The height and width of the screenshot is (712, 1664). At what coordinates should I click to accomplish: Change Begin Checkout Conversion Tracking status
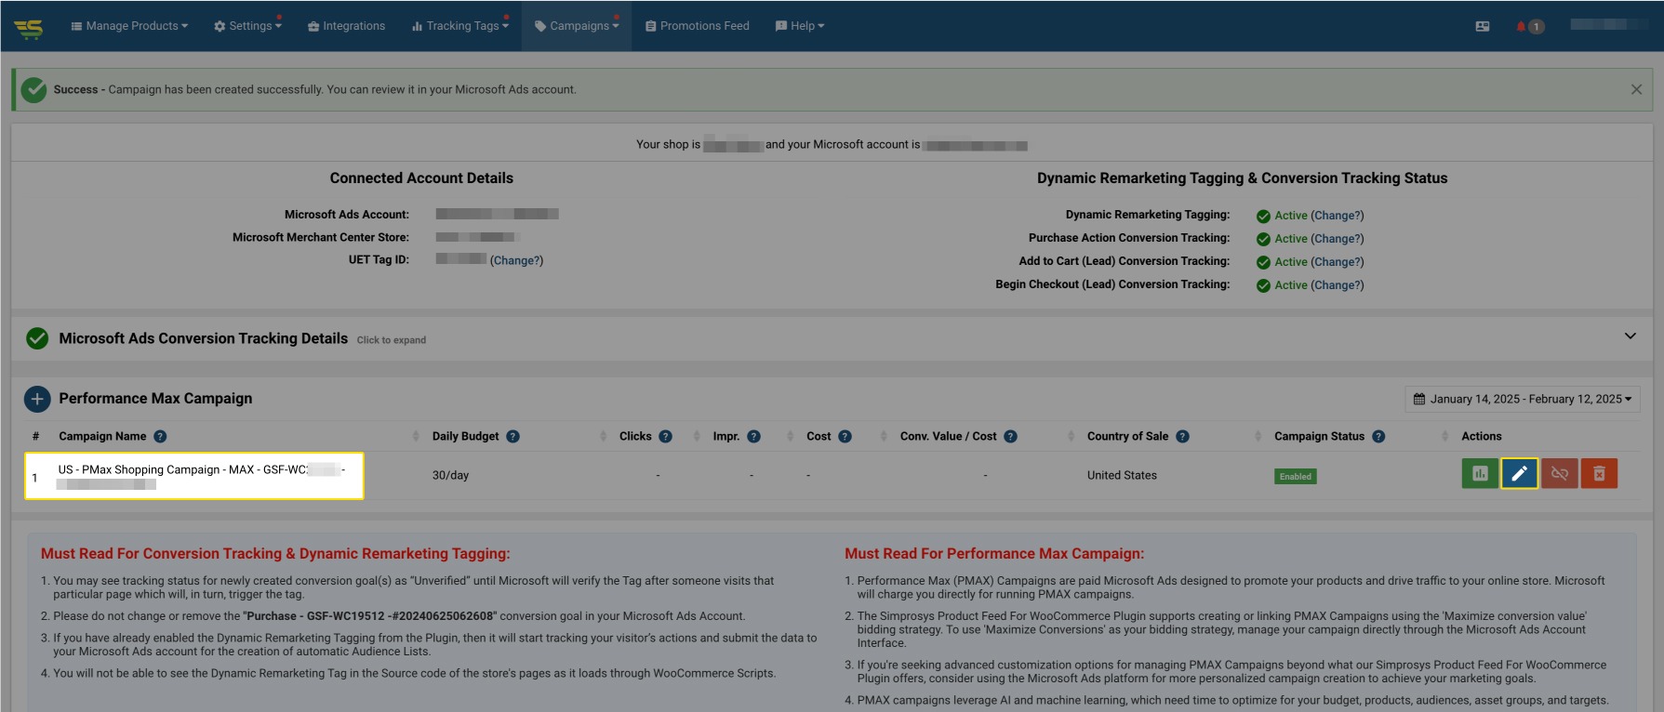[x=1338, y=285]
